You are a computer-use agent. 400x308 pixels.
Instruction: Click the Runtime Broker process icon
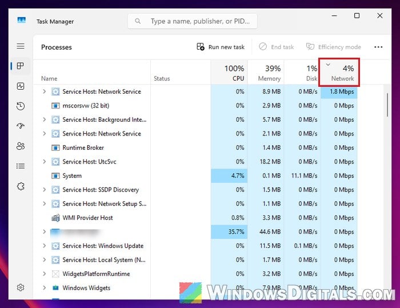[x=55, y=148]
